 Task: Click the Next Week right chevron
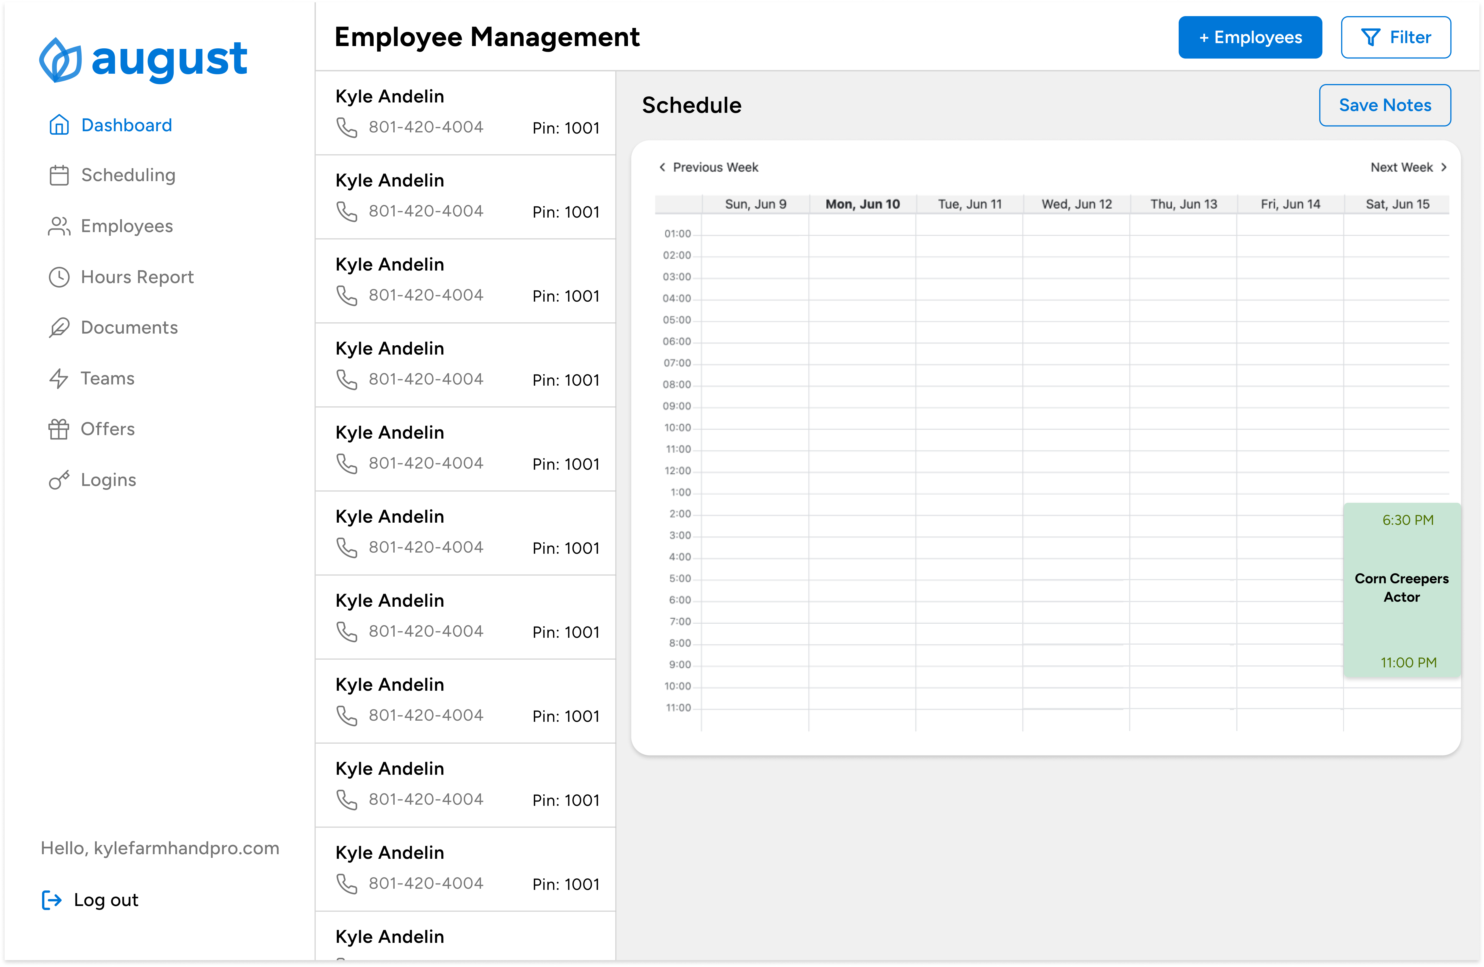(x=1444, y=167)
